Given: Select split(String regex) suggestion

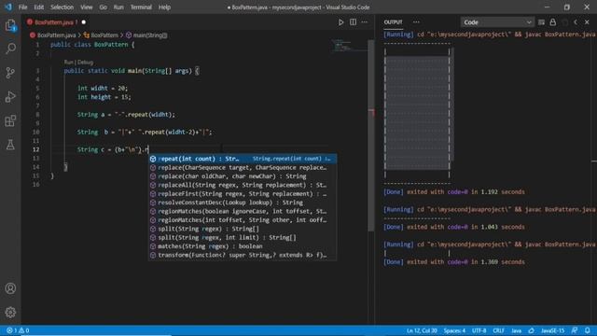Looking at the screenshot, I should [x=243, y=229].
